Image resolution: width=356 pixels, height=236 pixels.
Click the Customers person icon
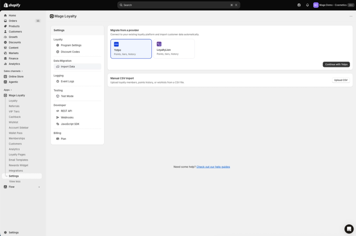click(5, 32)
